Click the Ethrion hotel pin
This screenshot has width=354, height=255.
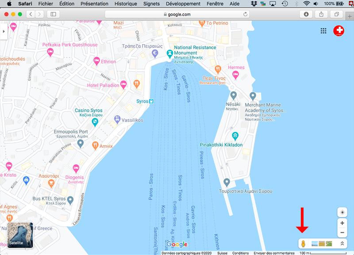[x=96, y=61]
